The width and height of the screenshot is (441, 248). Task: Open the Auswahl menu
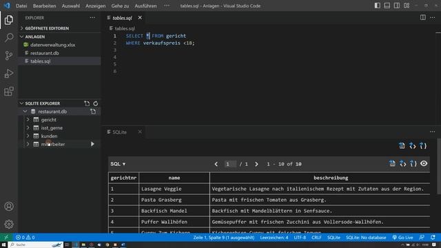click(71, 6)
